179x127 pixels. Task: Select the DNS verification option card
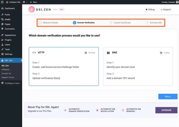click(x=138, y=66)
